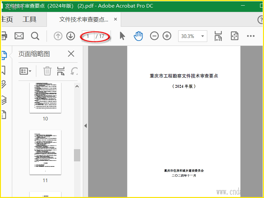Minimize the Acrobat window

tap(243, 6)
